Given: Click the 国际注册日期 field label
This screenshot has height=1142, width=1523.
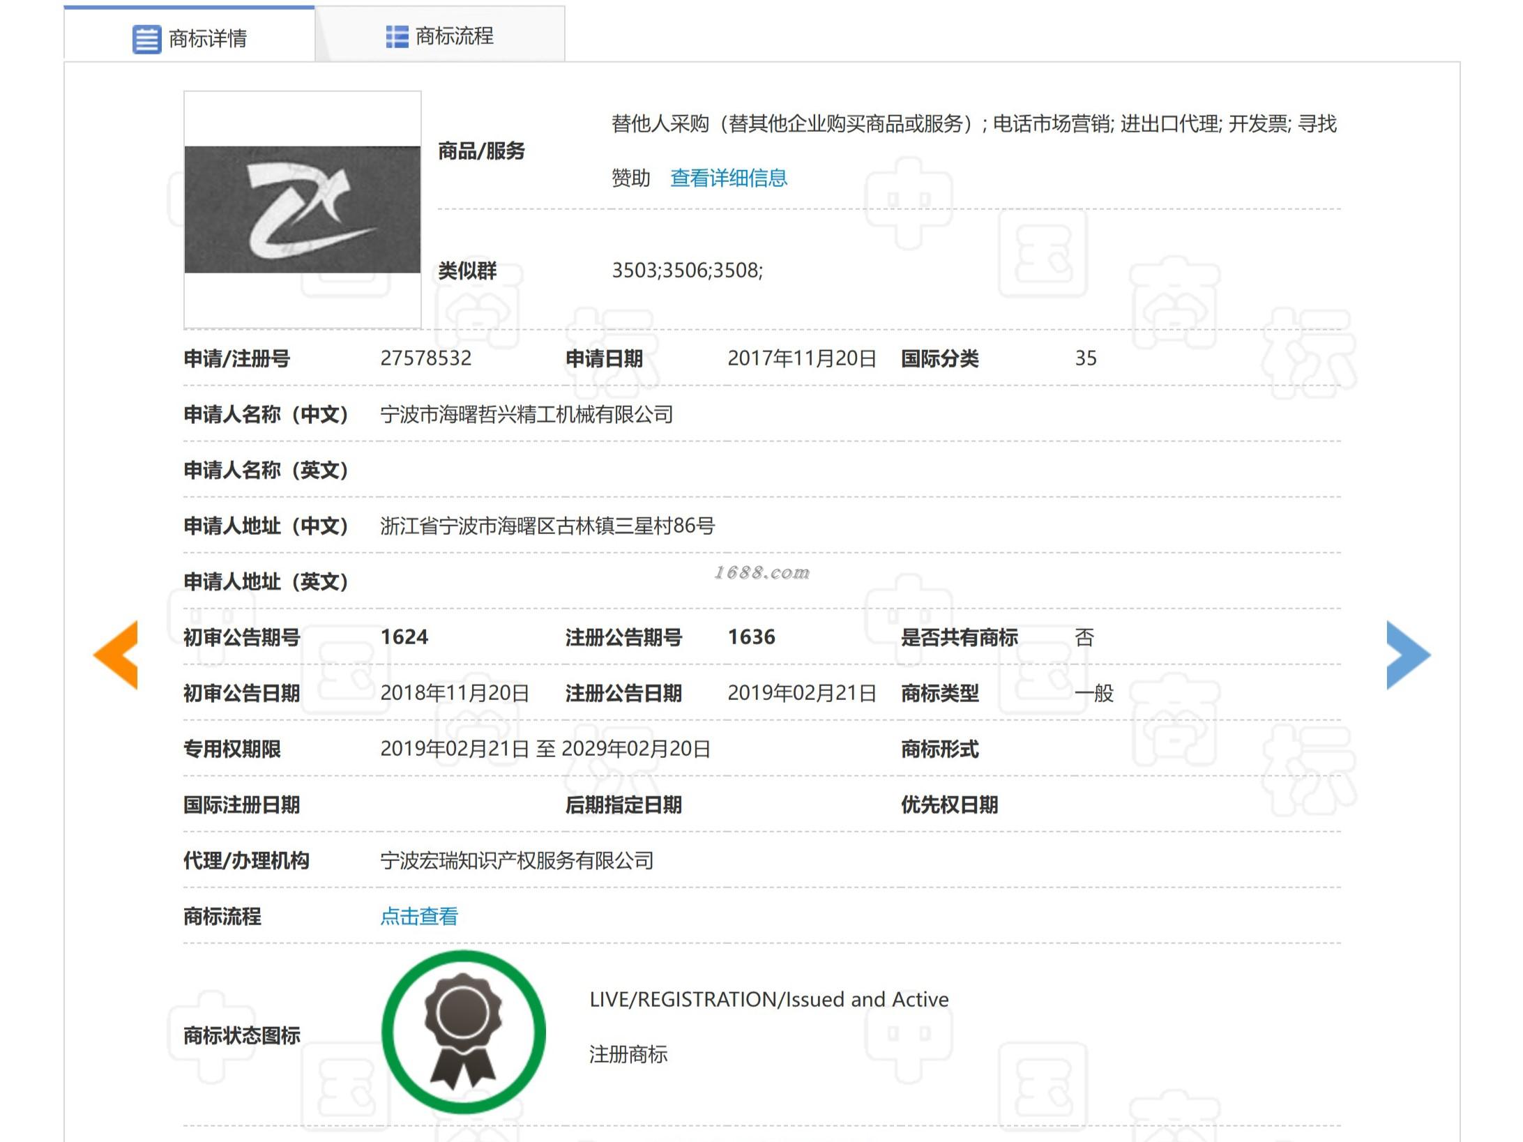Looking at the screenshot, I should pyautogui.click(x=242, y=805).
